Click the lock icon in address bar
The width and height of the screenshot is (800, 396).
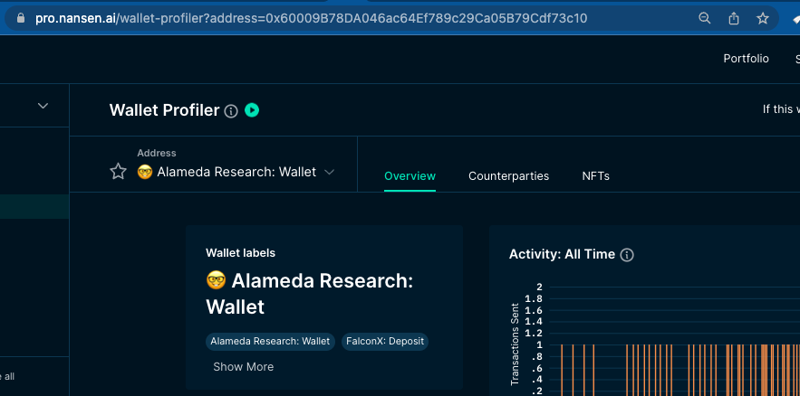click(x=21, y=18)
